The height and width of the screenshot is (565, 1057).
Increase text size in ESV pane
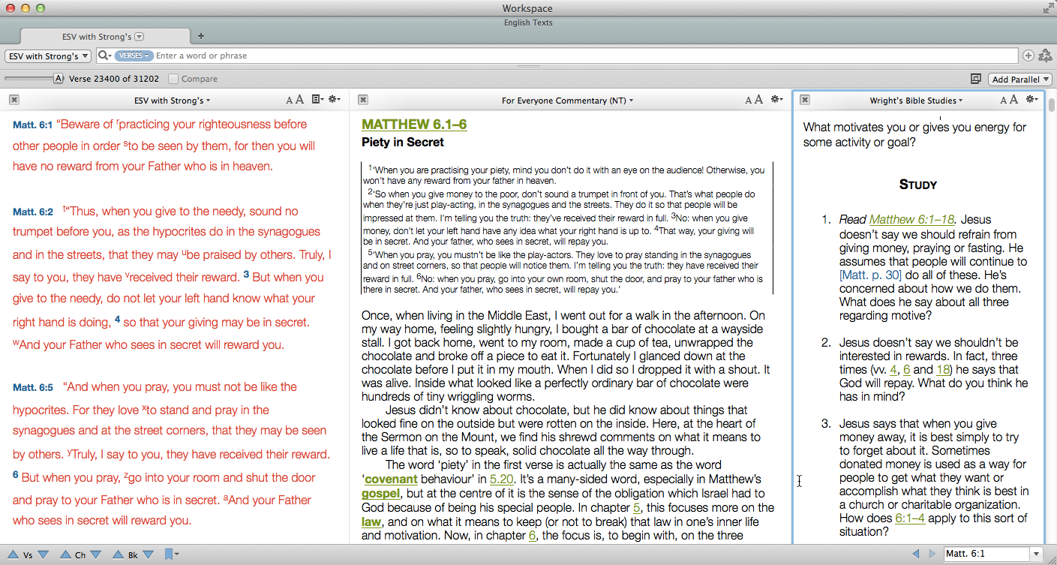299,100
